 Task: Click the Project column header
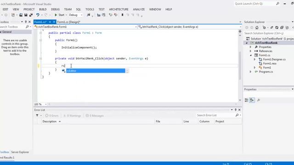228,121
